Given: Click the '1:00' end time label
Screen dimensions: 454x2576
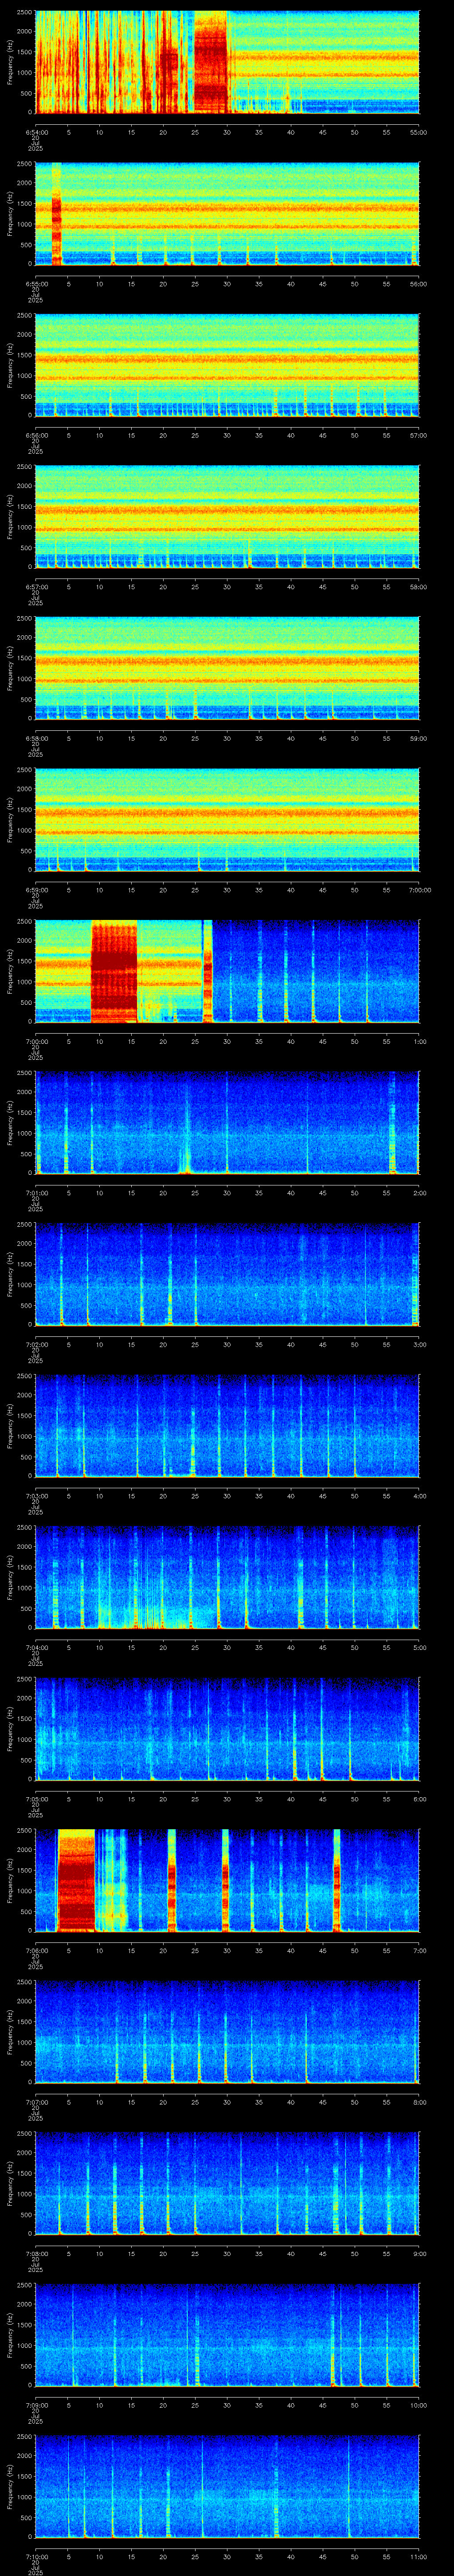Looking at the screenshot, I should point(419,1041).
